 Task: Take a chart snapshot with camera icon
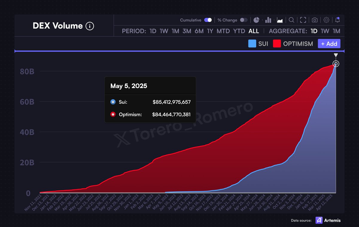coord(315,20)
